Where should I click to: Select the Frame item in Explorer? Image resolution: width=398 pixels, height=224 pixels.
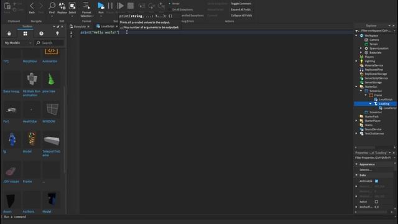pos(377,95)
